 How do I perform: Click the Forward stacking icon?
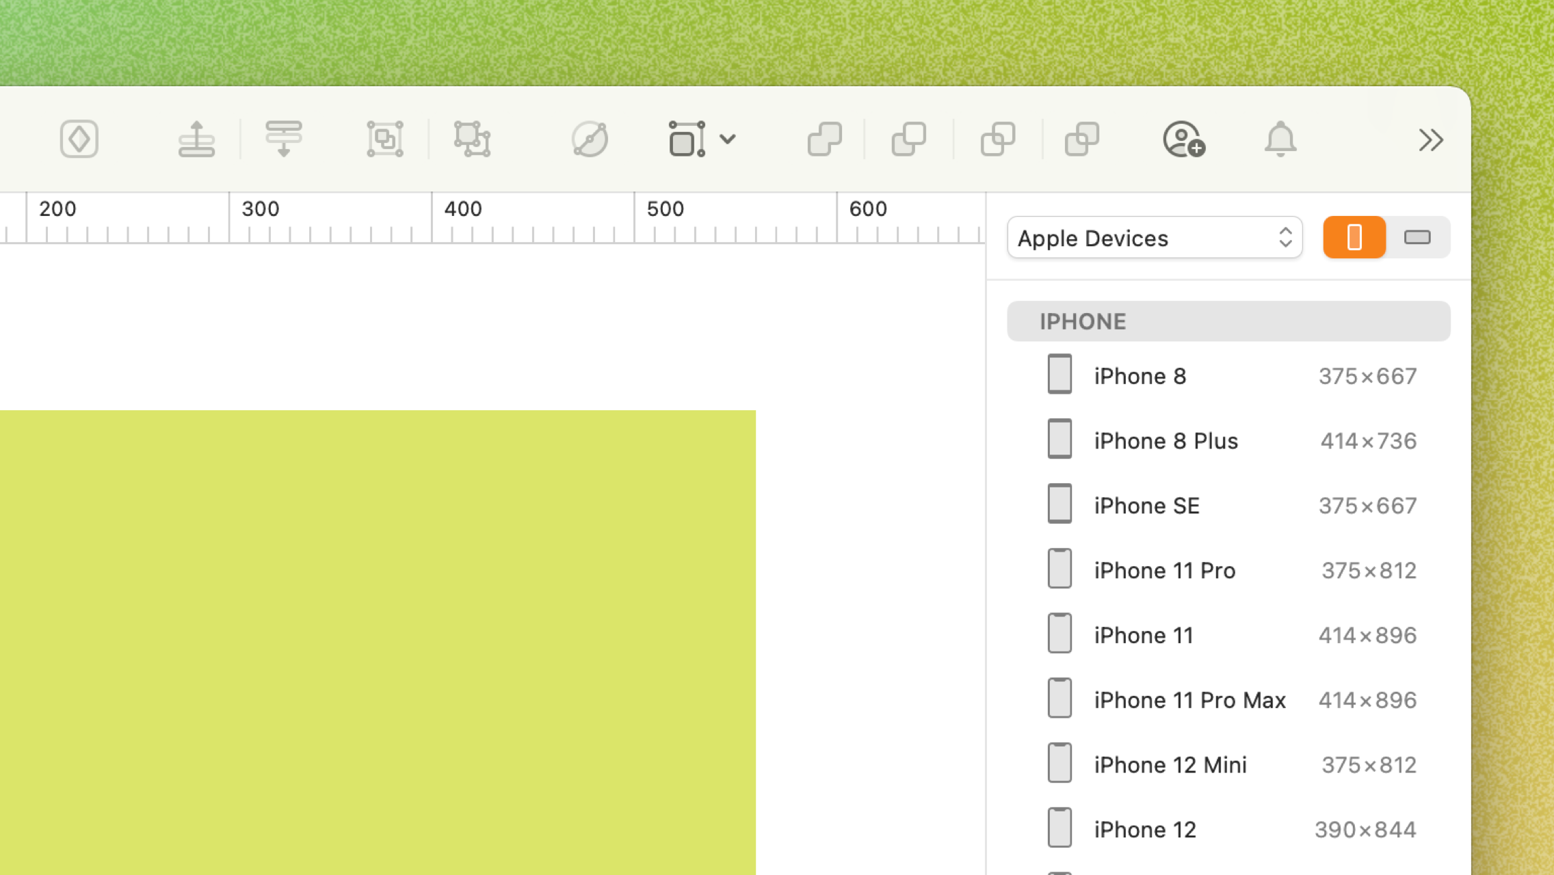[x=196, y=139]
